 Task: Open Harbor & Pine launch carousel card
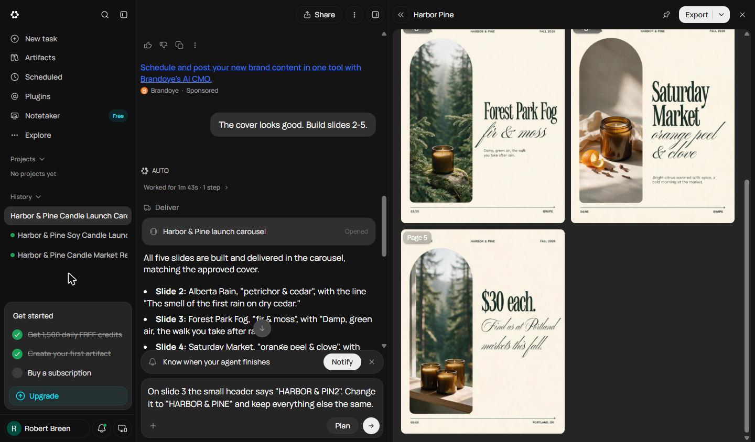point(258,231)
